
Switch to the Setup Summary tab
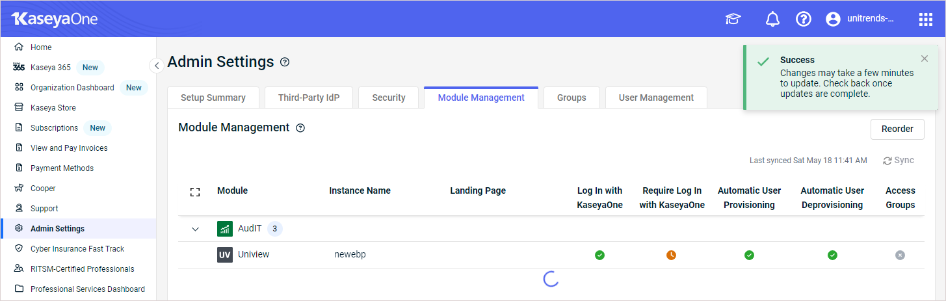213,98
